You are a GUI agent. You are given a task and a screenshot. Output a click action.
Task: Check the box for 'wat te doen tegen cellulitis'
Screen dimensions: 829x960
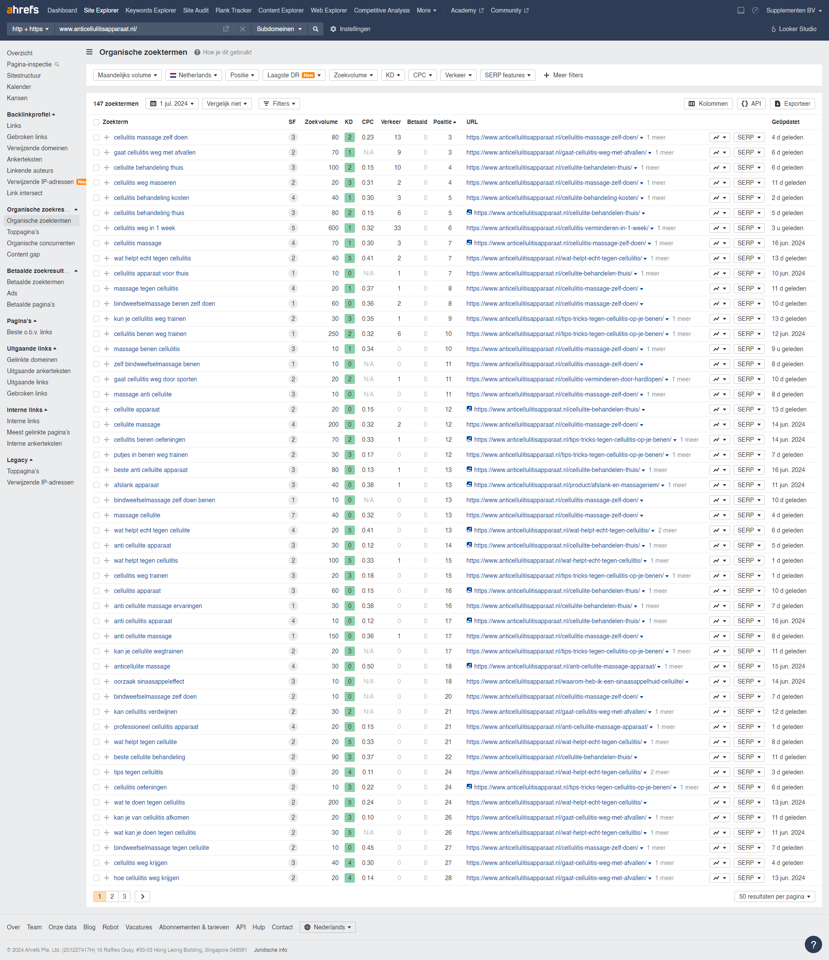tap(96, 802)
